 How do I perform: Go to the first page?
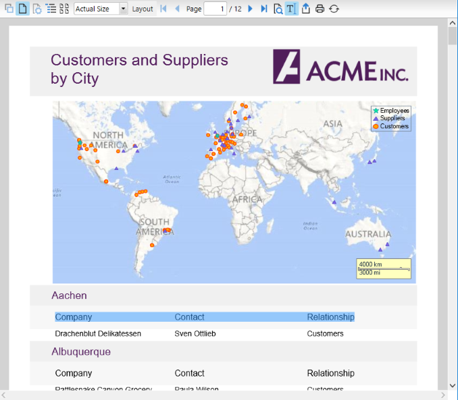coord(163,9)
